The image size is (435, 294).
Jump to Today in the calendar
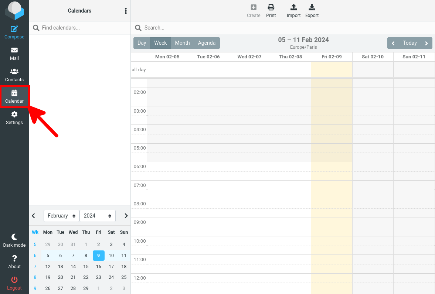(x=409, y=43)
